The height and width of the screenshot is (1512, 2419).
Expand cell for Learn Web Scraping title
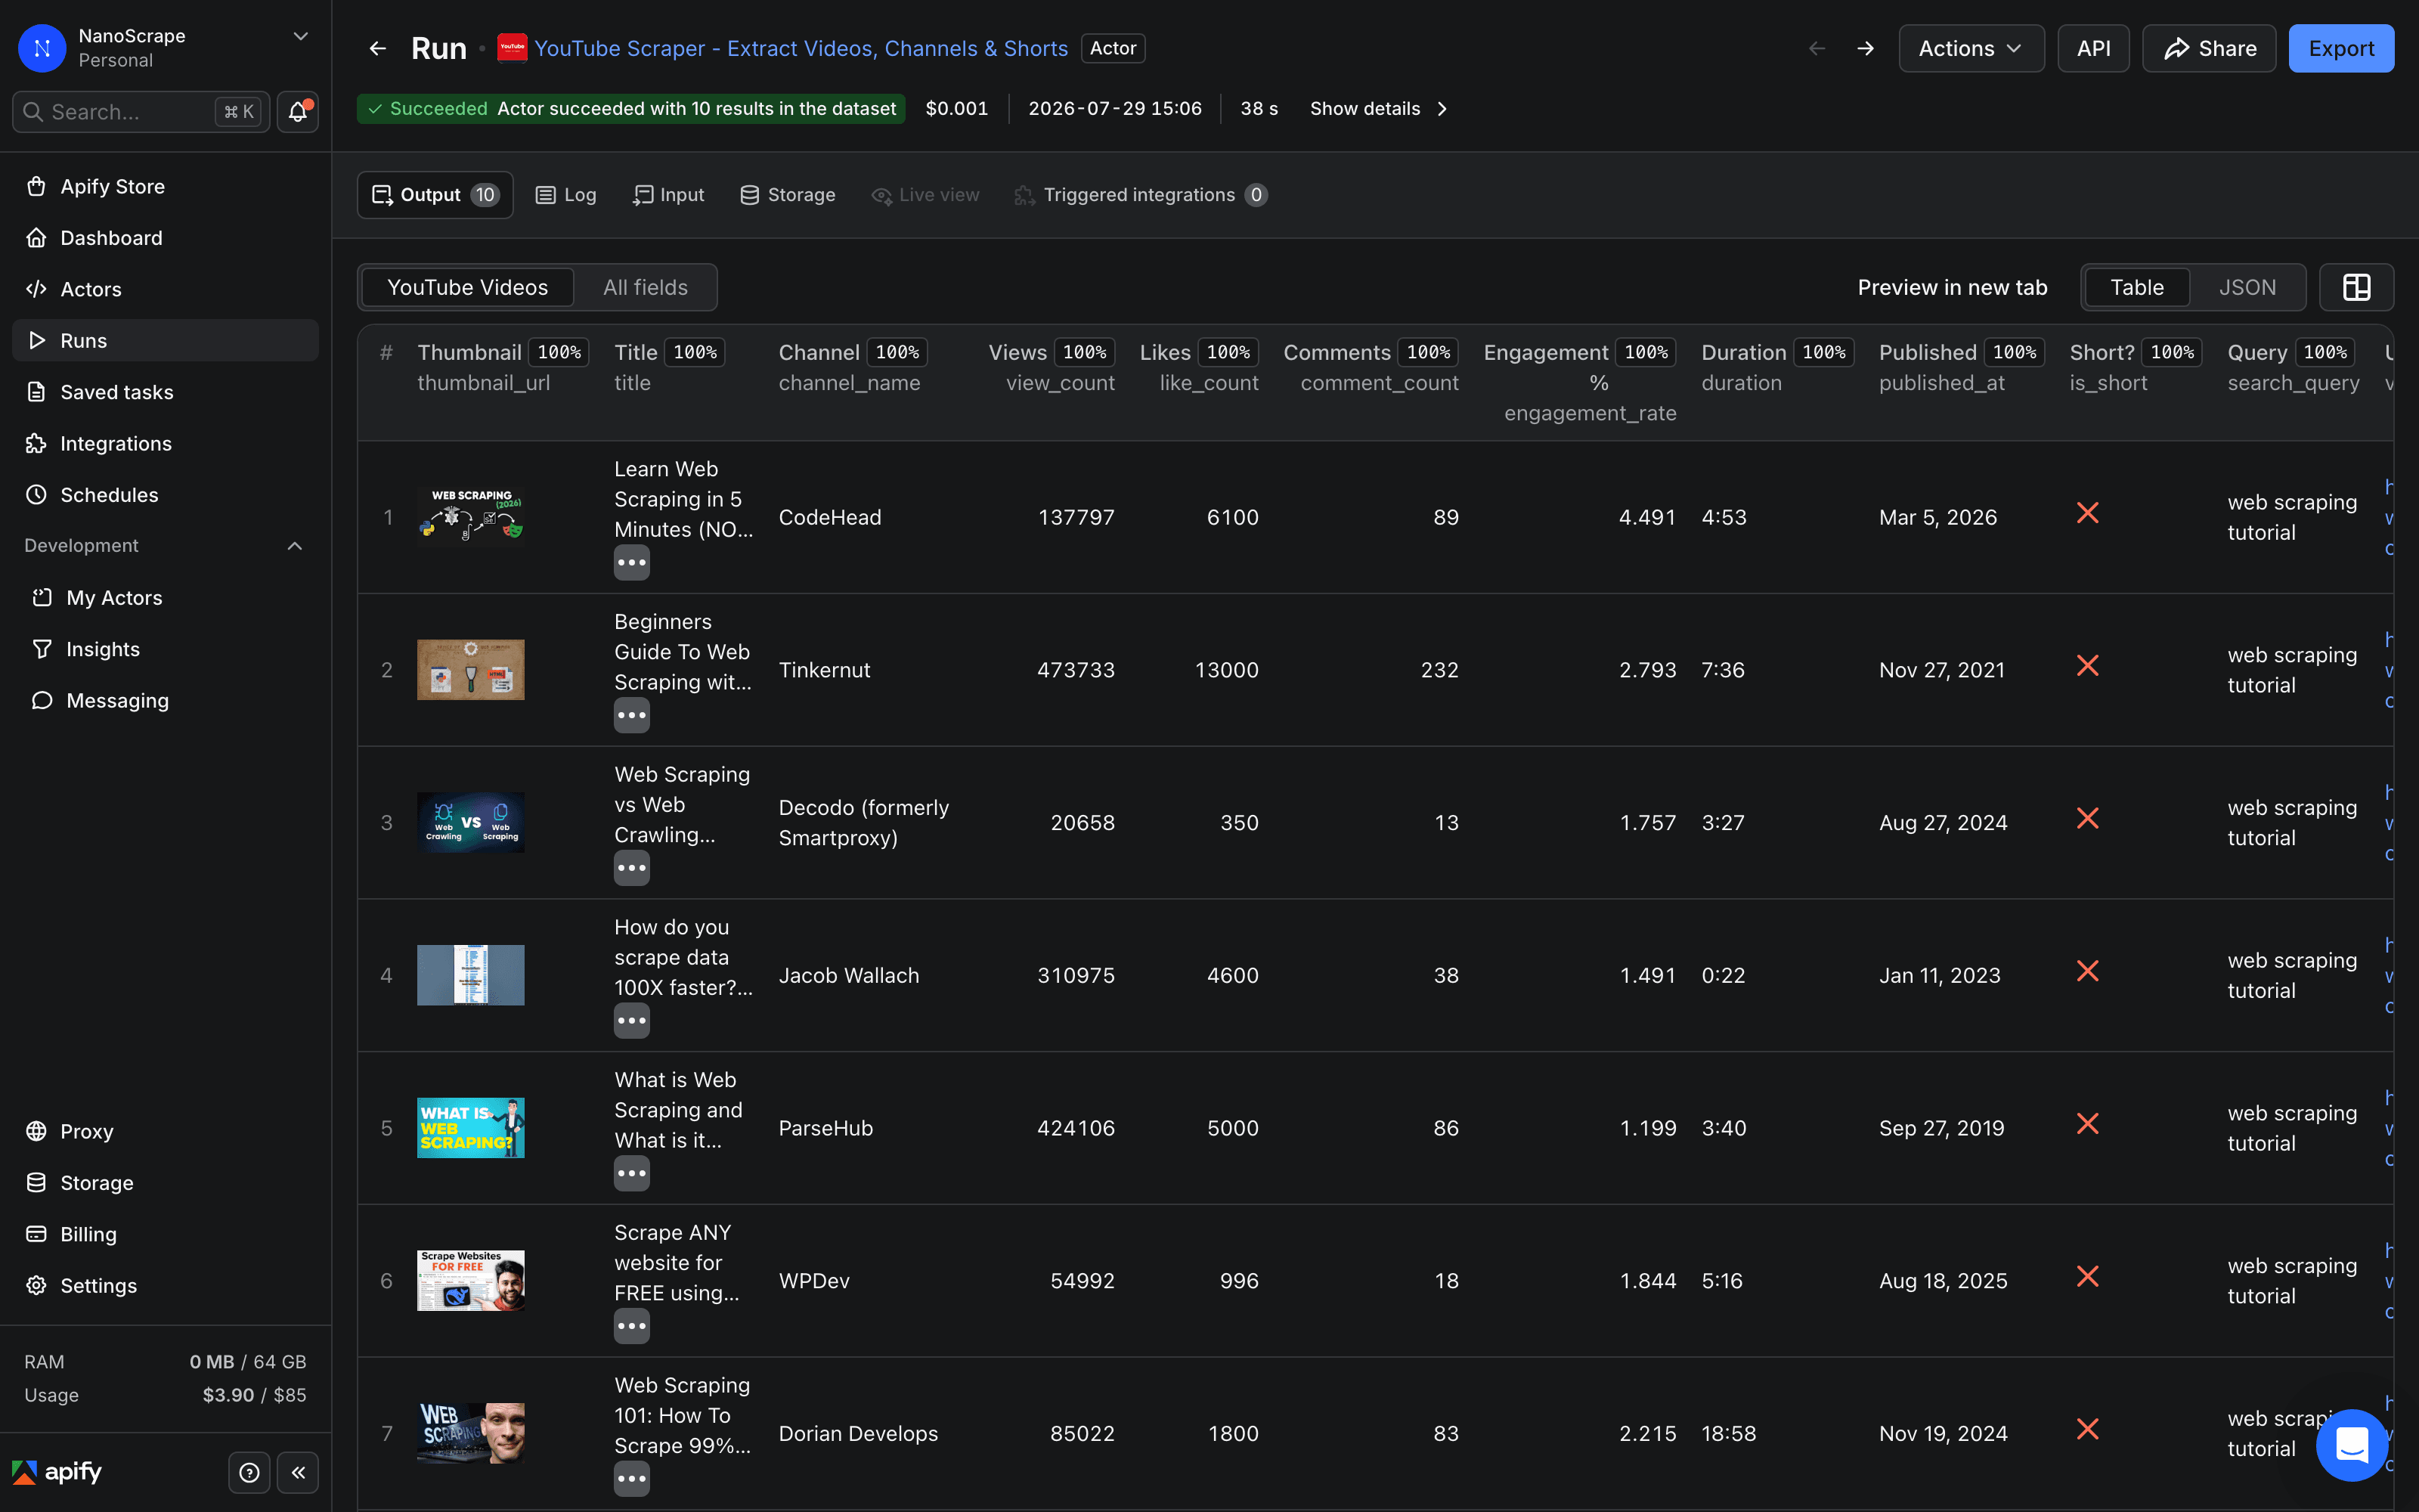(x=632, y=562)
